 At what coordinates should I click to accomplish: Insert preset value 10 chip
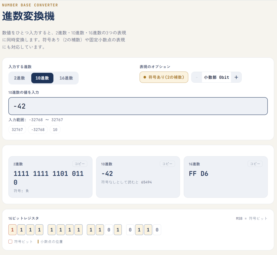click(x=55, y=130)
